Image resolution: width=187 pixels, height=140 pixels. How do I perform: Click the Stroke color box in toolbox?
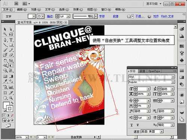point(10,109)
